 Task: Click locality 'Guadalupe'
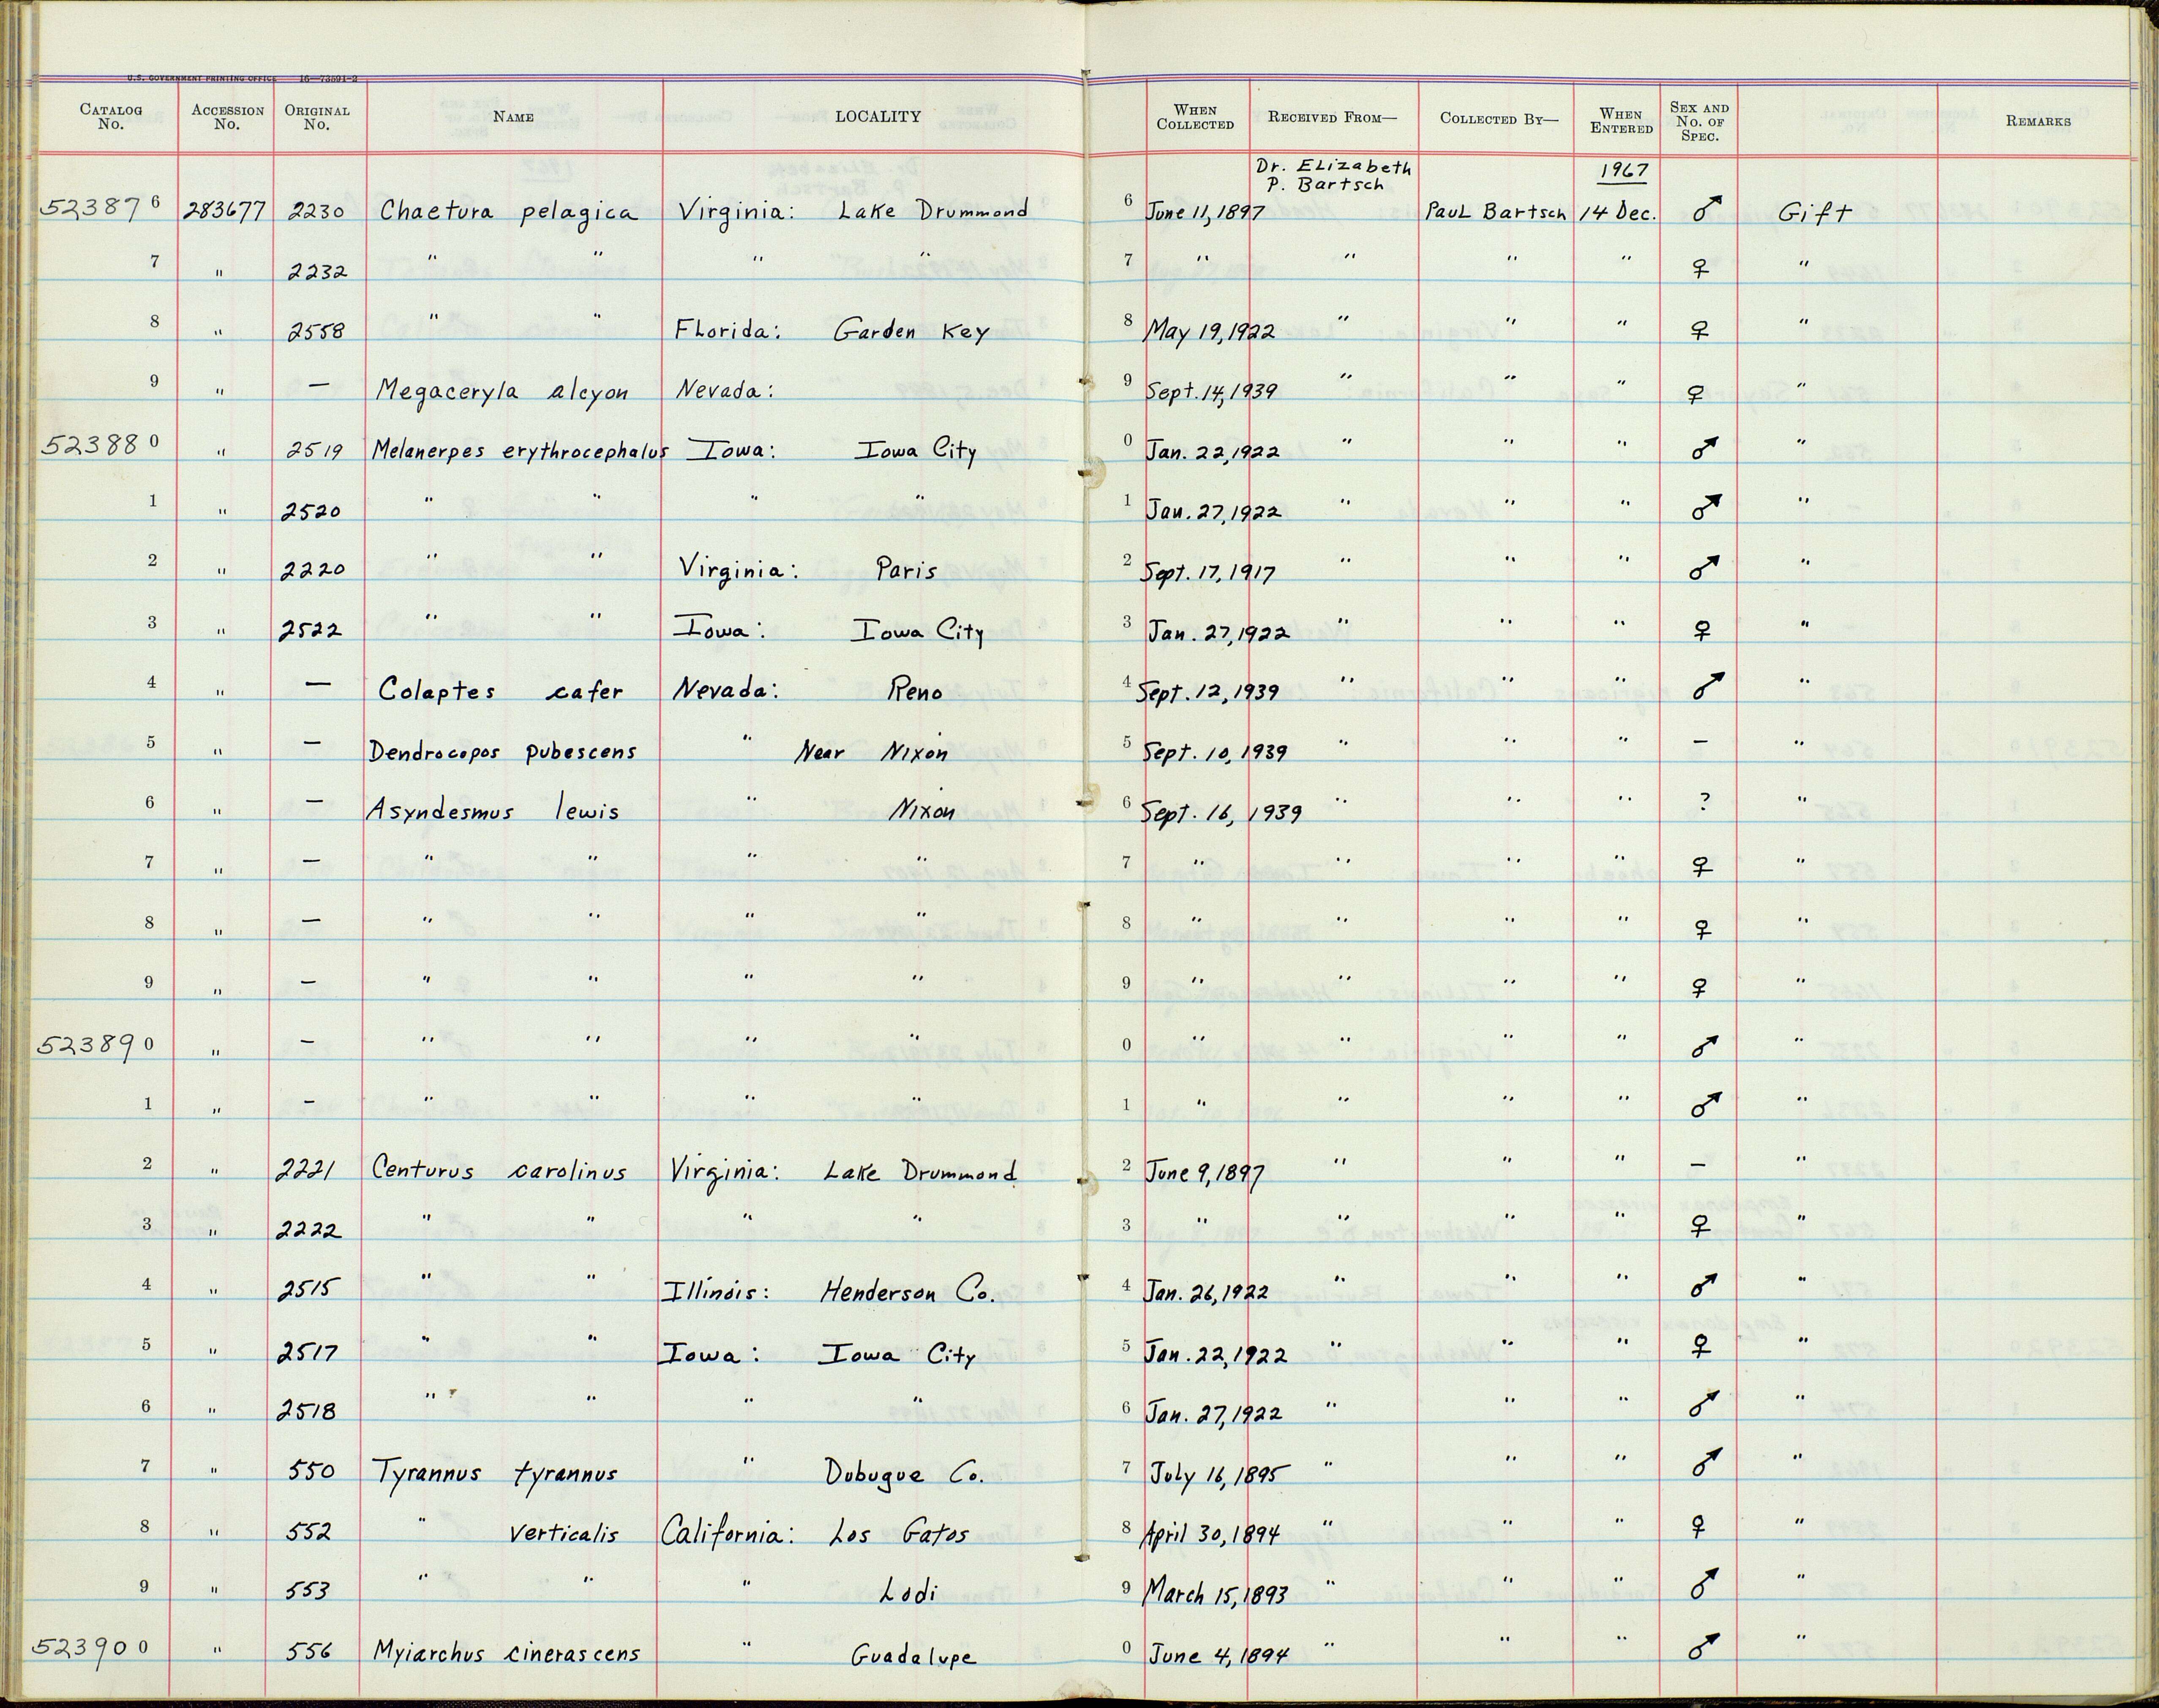click(x=913, y=1656)
